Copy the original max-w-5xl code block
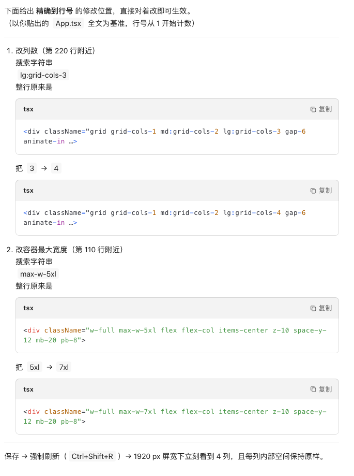Image resolution: width=354 pixels, height=476 pixels. pos(321,308)
